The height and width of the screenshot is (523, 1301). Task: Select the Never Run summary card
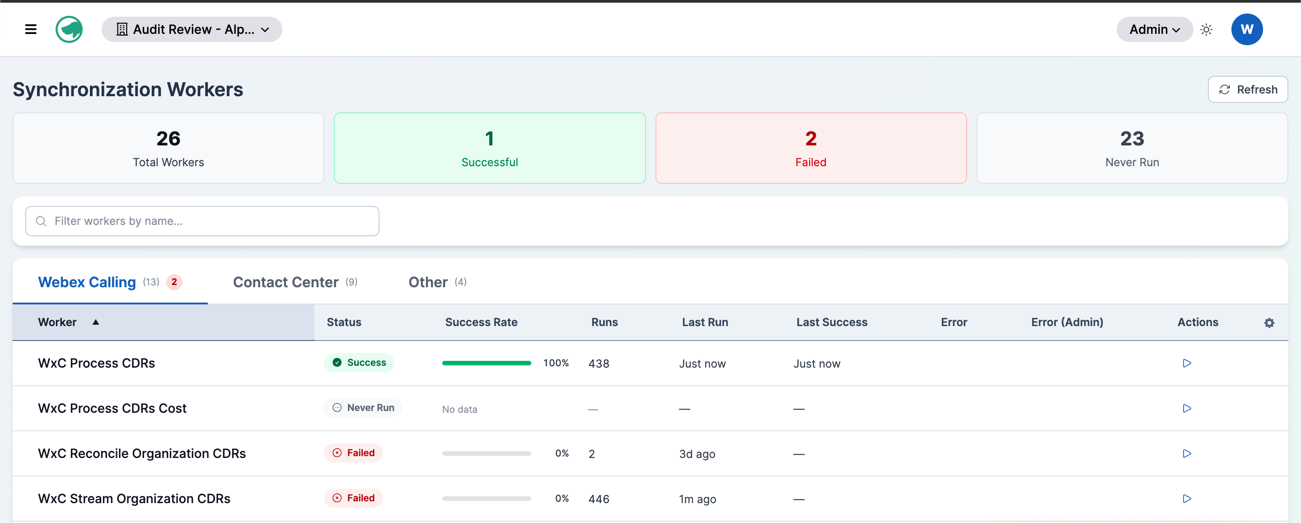click(1132, 148)
